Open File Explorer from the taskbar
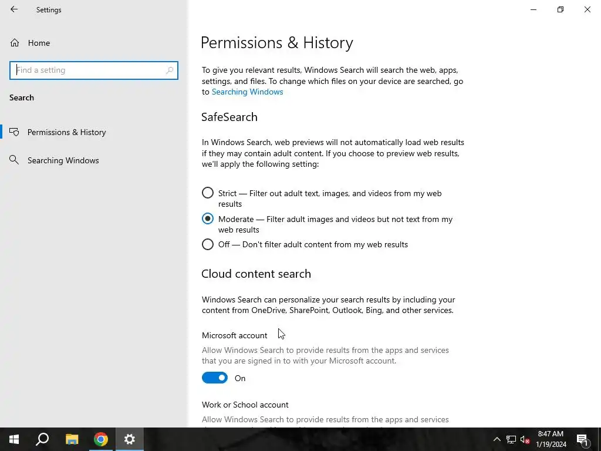Viewport: 601px width, 451px height. [72, 439]
